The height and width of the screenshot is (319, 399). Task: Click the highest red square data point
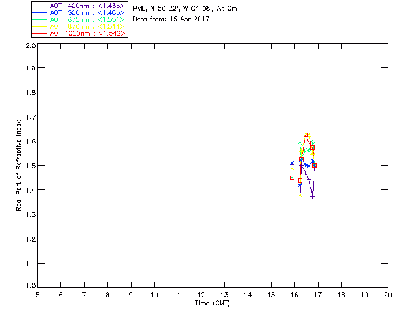point(305,135)
